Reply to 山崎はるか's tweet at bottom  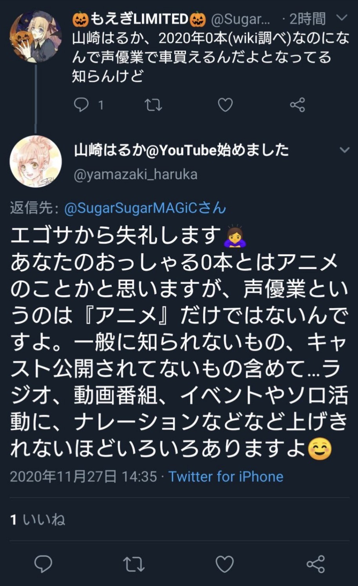click(43, 564)
